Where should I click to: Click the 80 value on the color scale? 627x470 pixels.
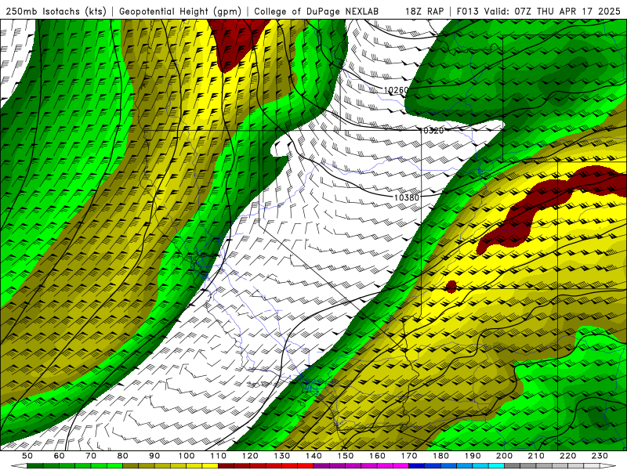tap(123, 456)
